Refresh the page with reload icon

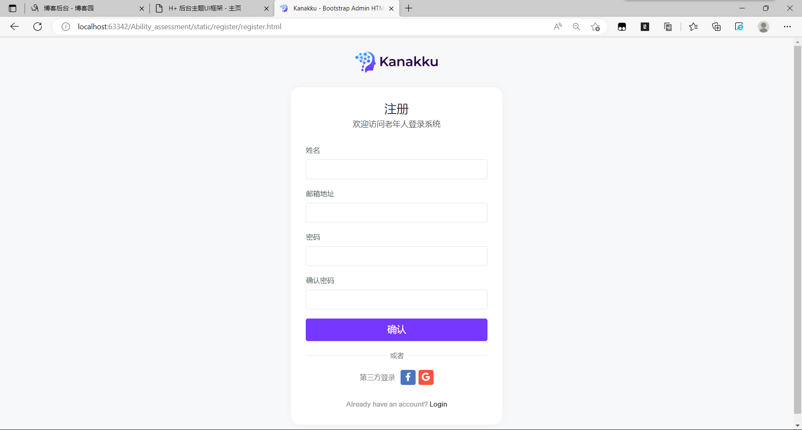pyautogui.click(x=38, y=27)
